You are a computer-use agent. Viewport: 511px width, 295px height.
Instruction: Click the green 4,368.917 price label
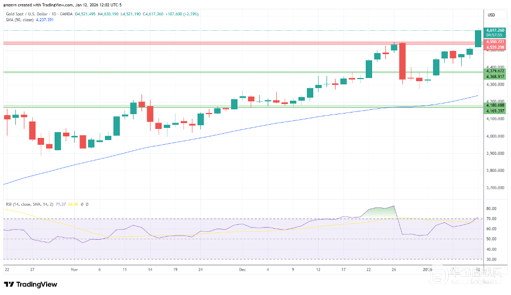pyautogui.click(x=495, y=76)
